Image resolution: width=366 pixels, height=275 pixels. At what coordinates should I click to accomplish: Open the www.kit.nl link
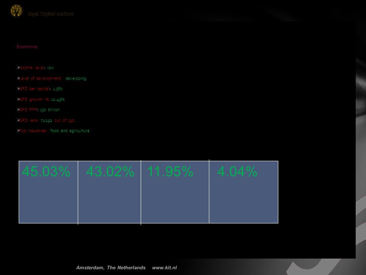point(164,267)
